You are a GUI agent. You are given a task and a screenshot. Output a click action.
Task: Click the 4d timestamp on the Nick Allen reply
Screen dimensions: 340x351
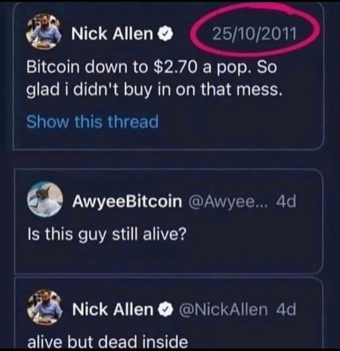click(x=286, y=309)
